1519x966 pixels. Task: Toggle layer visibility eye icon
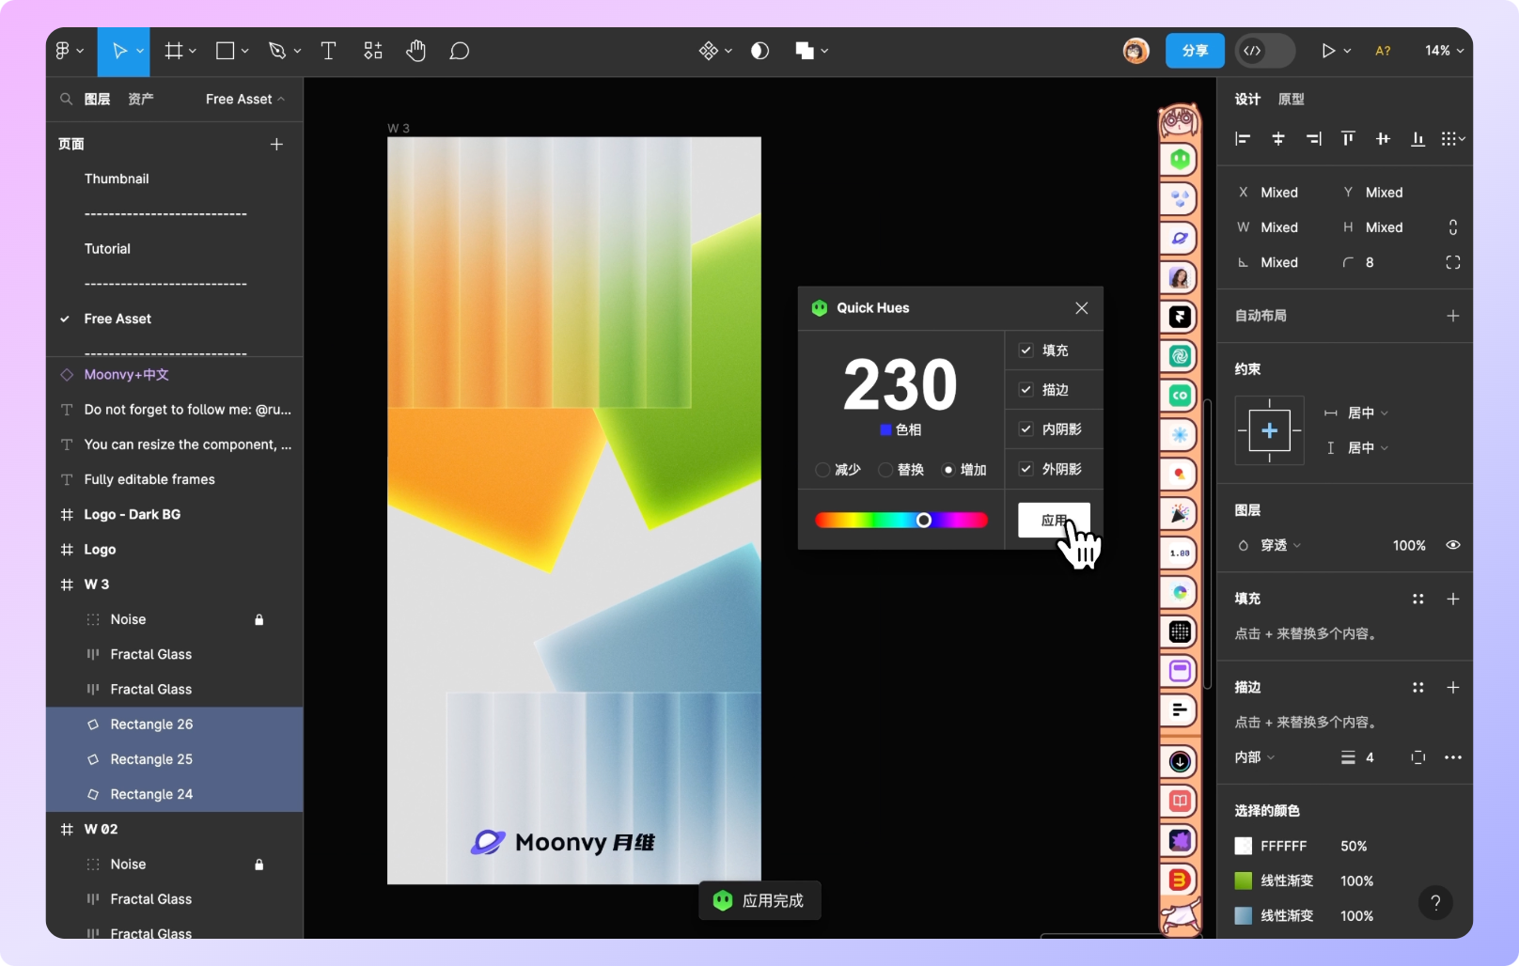click(1453, 545)
